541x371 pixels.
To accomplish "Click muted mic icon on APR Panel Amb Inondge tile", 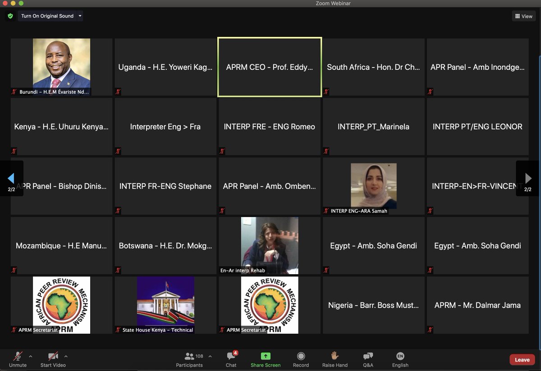I will click(x=431, y=92).
